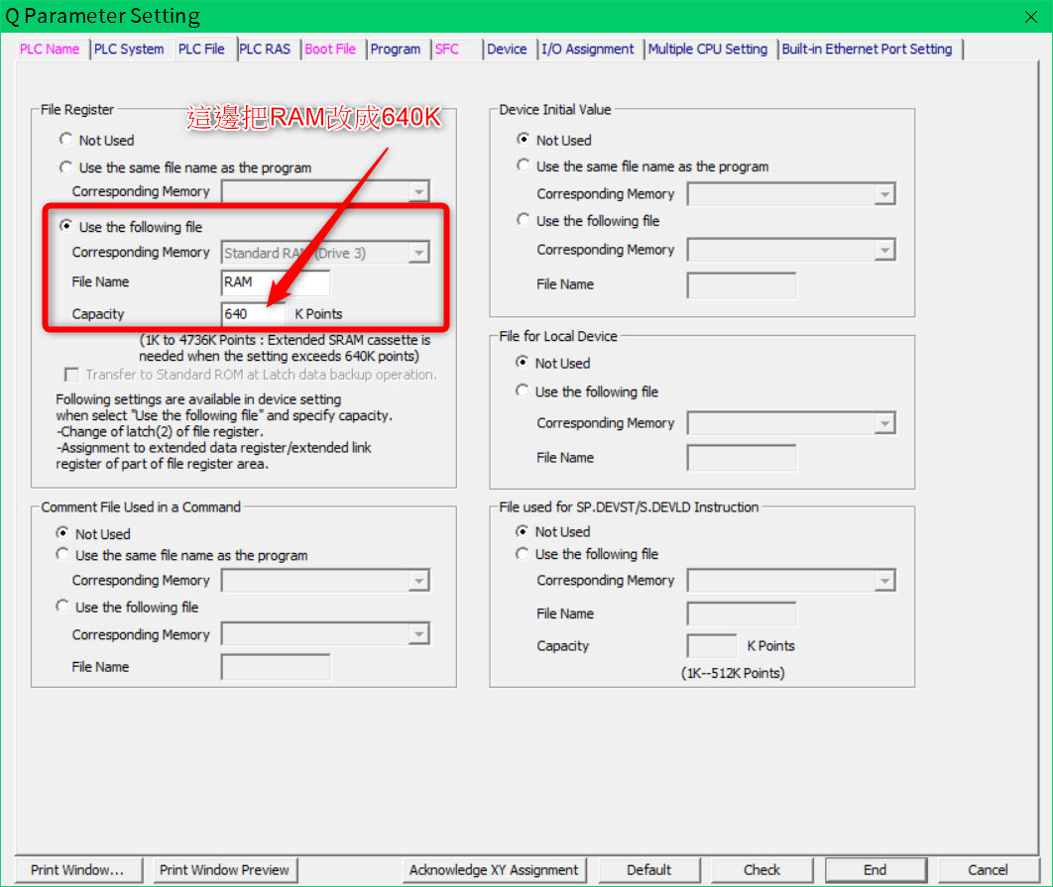Open Standard RAM (Drive 3) memory dropdown

point(419,254)
